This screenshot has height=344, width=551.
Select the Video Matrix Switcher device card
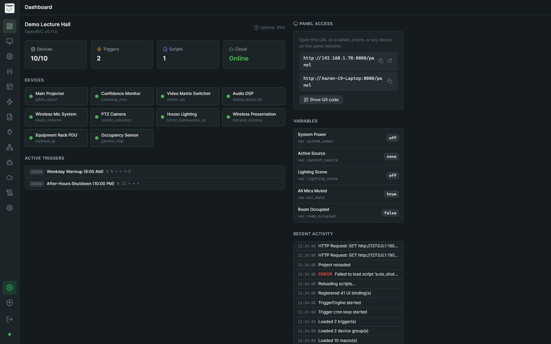point(188,96)
